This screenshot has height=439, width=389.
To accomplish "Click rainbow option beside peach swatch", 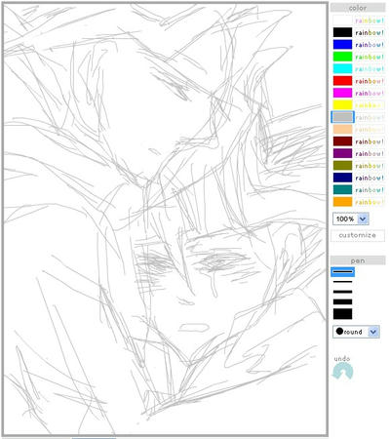I will pos(370,130).
